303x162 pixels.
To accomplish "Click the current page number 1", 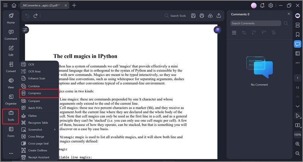I will click(x=298, y=78).
